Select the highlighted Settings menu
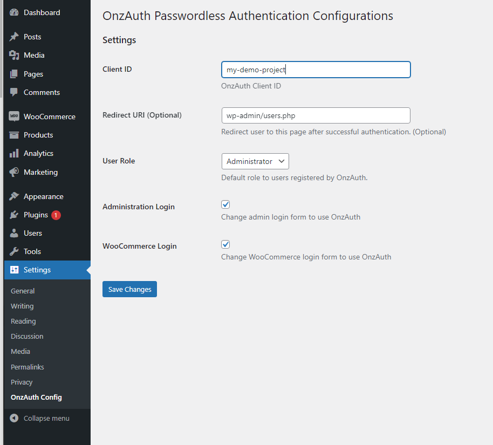493x445 pixels. point(47,270)
